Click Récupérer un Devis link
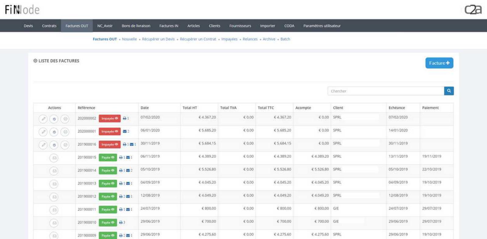This screenshot has height=239, width=487. [158, 39]
